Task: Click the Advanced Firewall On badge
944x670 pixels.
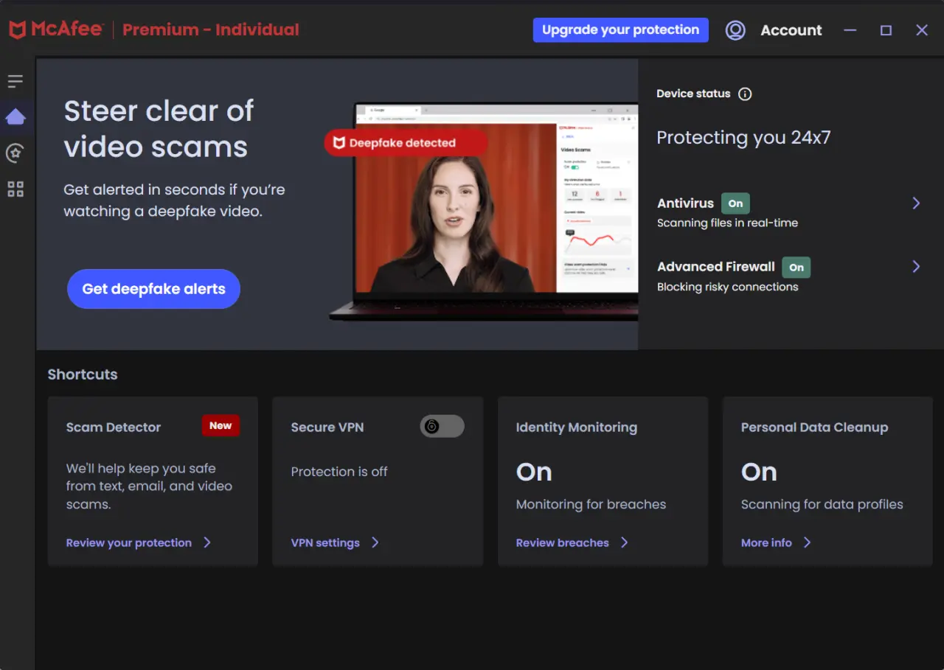Action: pos(796,267)
